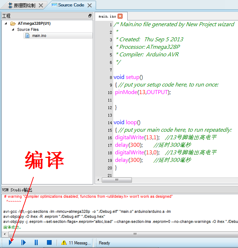Image resolution: width=238 pixels, height=248 pixels.
Task: Click the line number 10 in the gutter
Action: [x=110, y=93]
